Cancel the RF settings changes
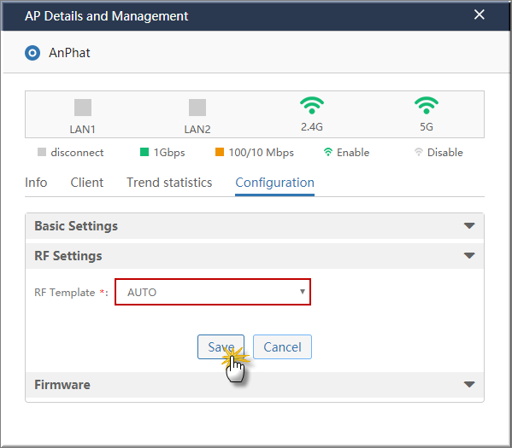Viewport: 512px width, 448px height. 282,347
